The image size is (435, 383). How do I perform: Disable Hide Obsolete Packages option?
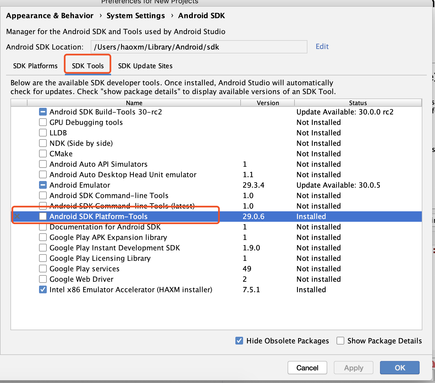point(239,341)
